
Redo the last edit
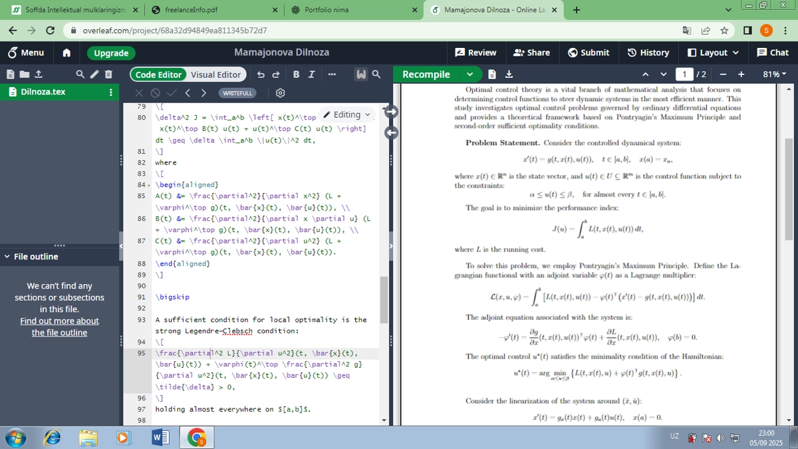click(276, 75)
